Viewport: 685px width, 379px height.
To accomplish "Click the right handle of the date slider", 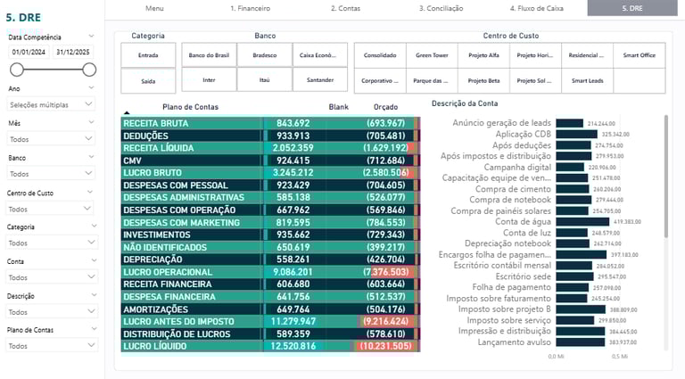I will coord(89,70).
